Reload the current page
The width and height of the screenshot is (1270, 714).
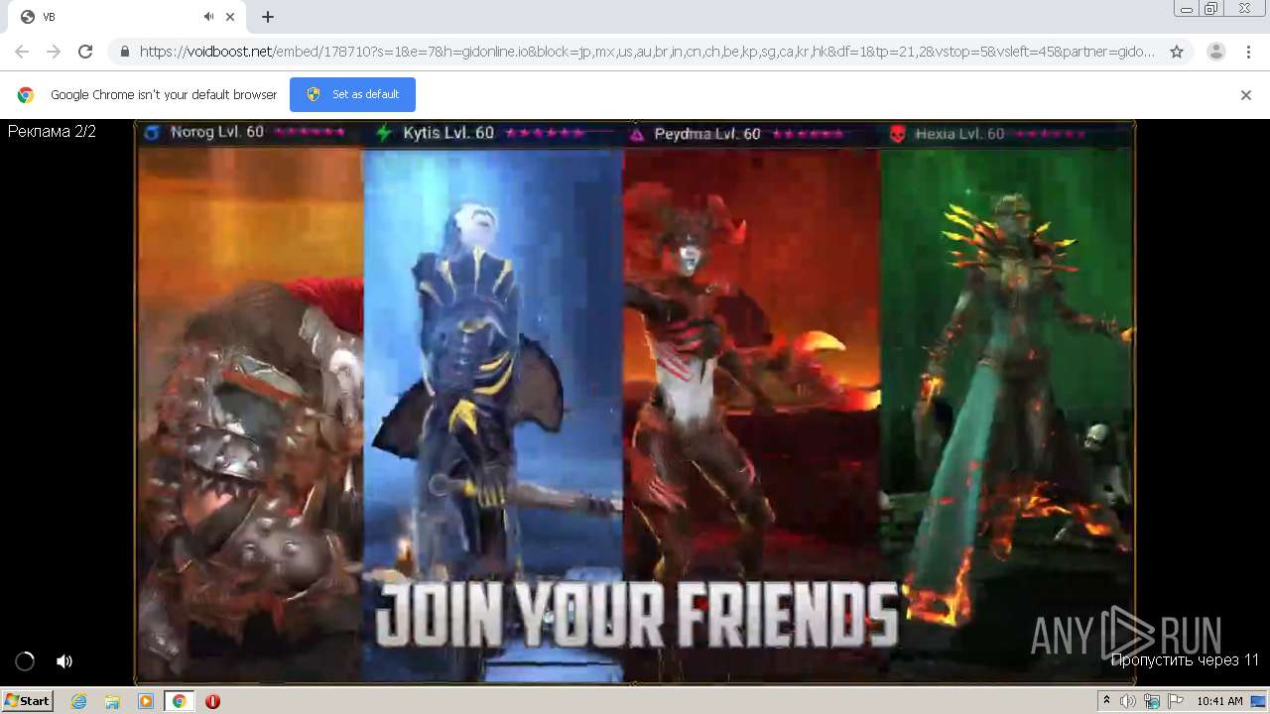pos(85,52)
